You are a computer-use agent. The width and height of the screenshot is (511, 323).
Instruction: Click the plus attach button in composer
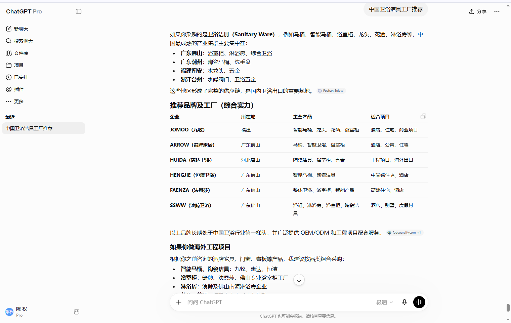tap(179, 302)
